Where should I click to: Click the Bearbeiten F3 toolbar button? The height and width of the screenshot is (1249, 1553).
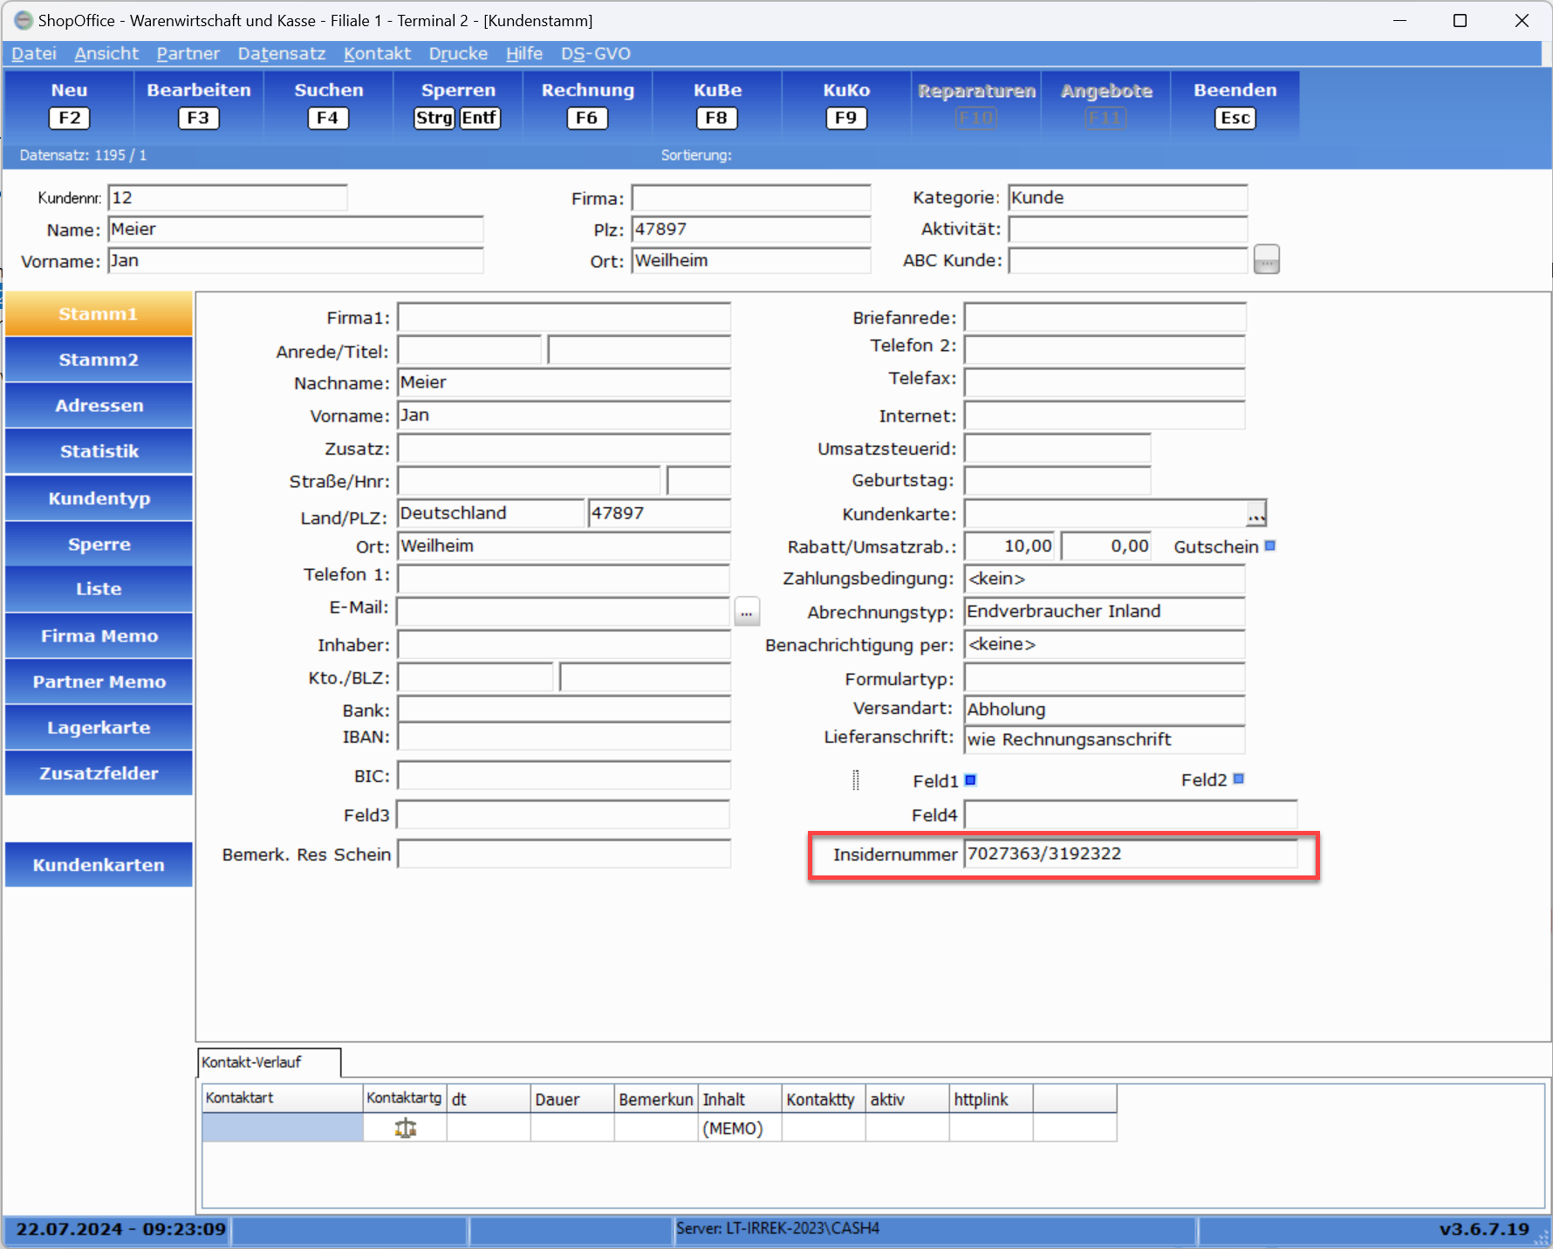pyautogui.click(x=199, y=105)
